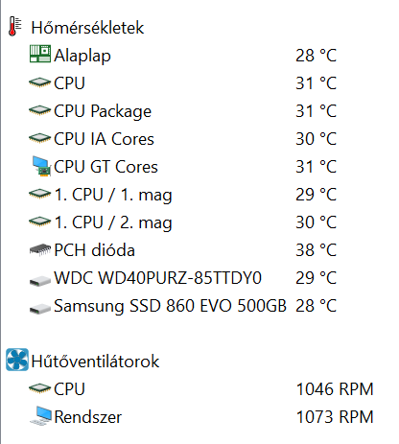The image size is (399, 444).
Task: Click the 28 °C value for the Samsung SSD
Action: [316, 306]
